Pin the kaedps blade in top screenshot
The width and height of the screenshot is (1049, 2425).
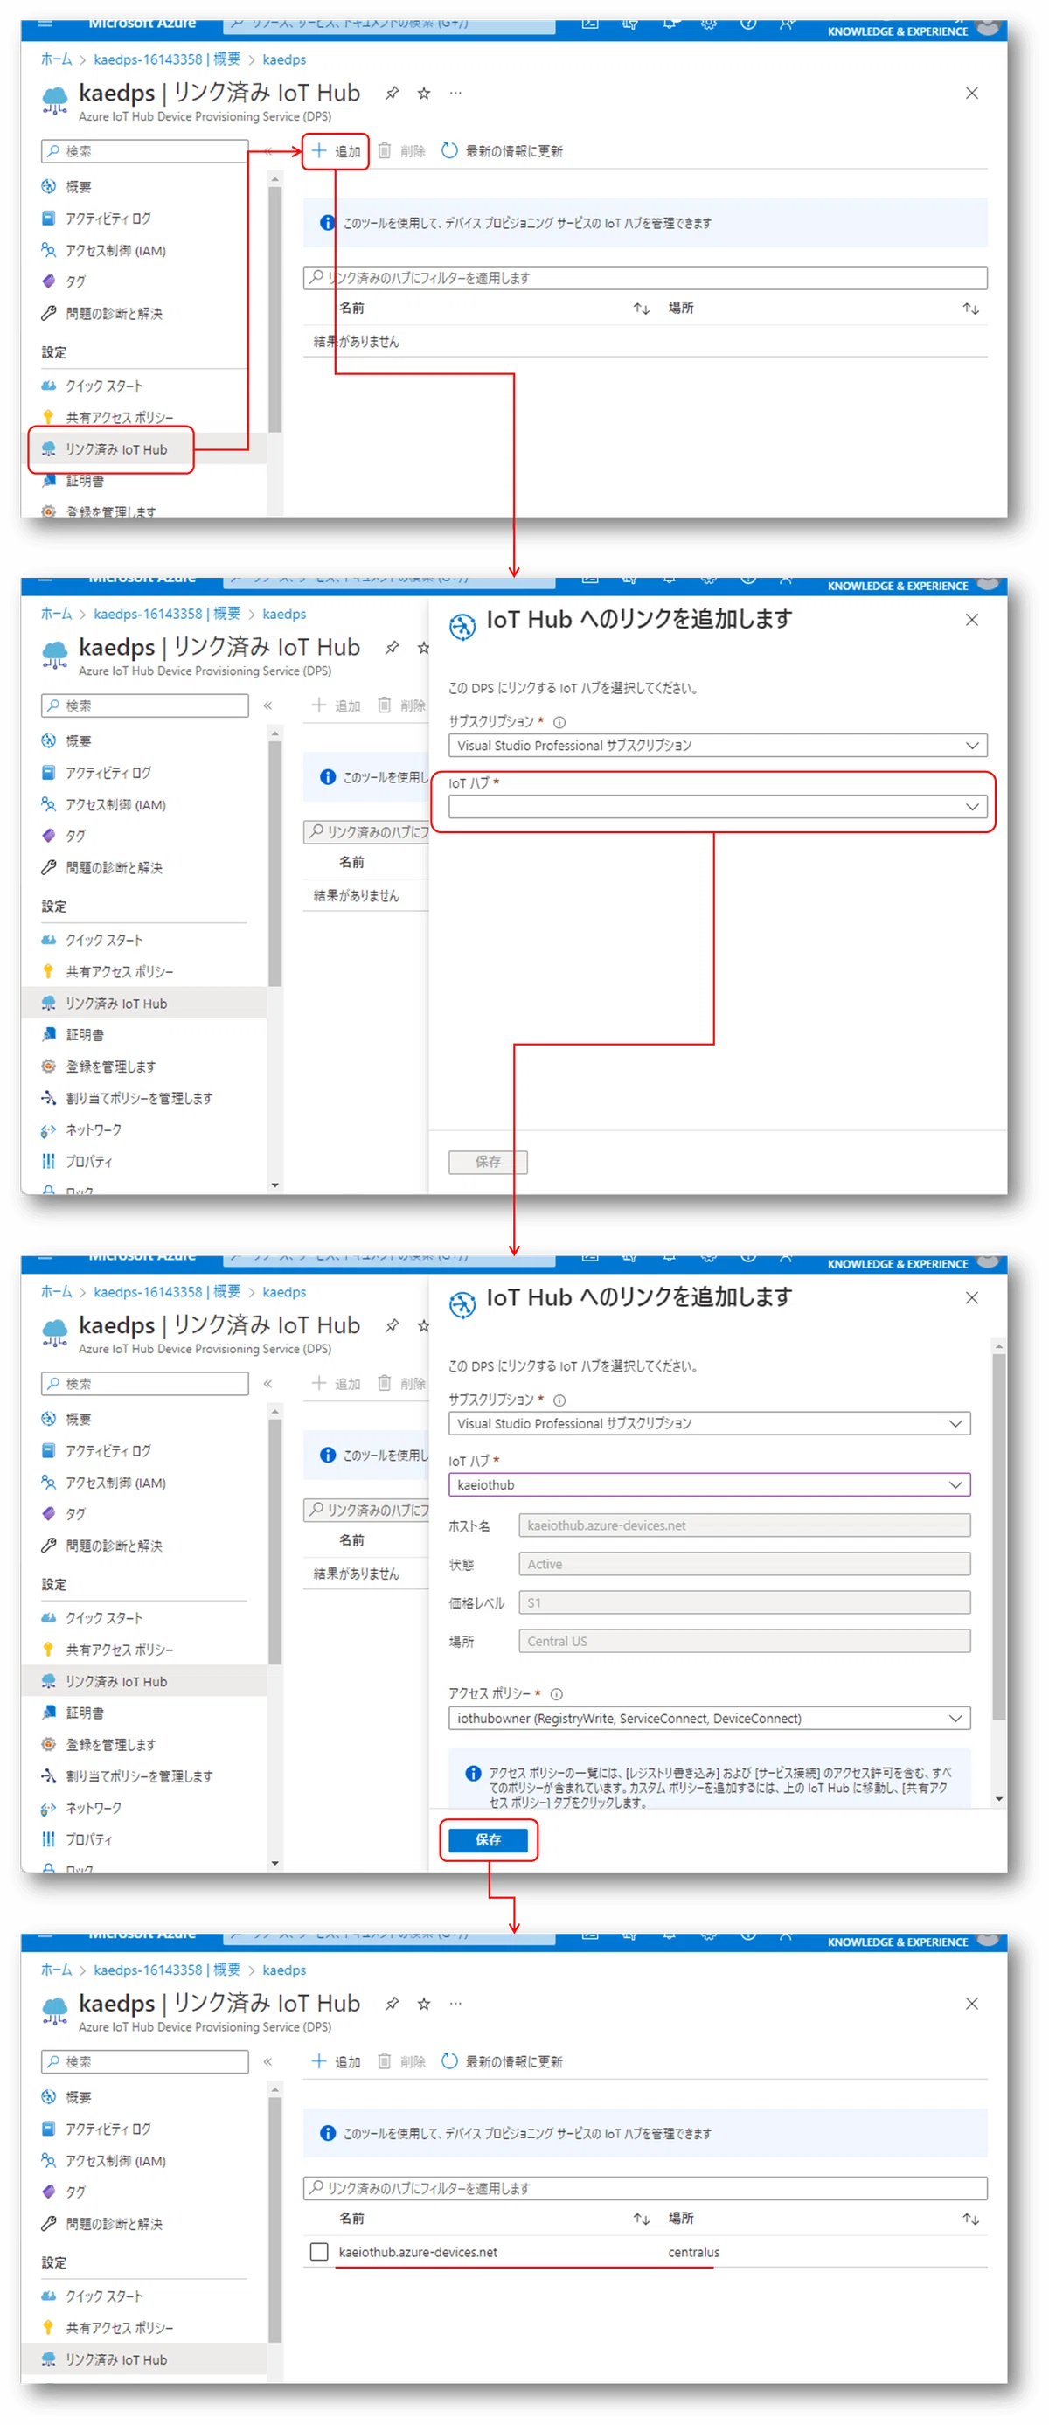click(x=392, y=94)
